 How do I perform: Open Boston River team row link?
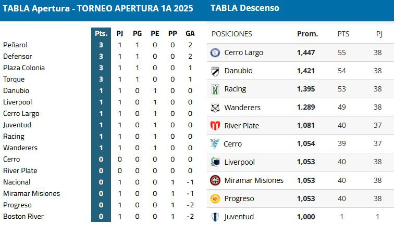[23, 216]
